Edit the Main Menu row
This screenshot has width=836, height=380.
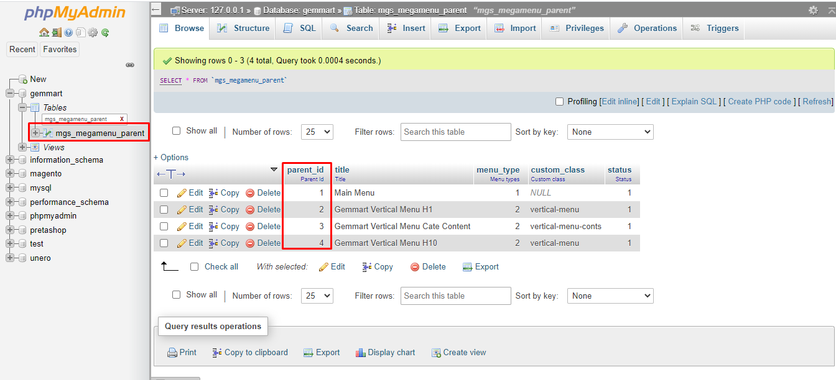[190, 193]
